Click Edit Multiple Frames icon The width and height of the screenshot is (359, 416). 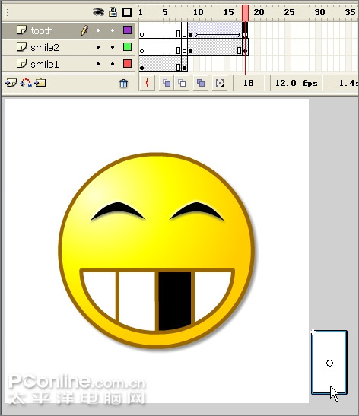pyautogui.click(x=201, y=83)
